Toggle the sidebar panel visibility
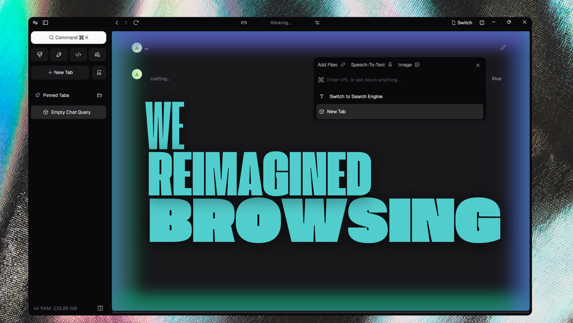The height and width of the screenshot is (323, 573). 45,22
